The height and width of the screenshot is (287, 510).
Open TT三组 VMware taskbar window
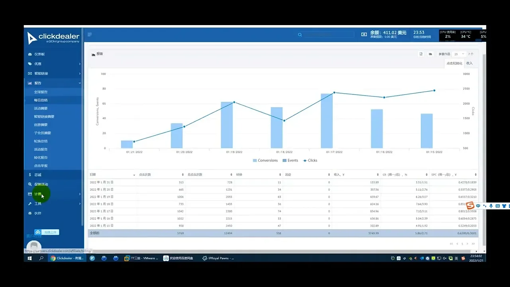tap(141, 258)
